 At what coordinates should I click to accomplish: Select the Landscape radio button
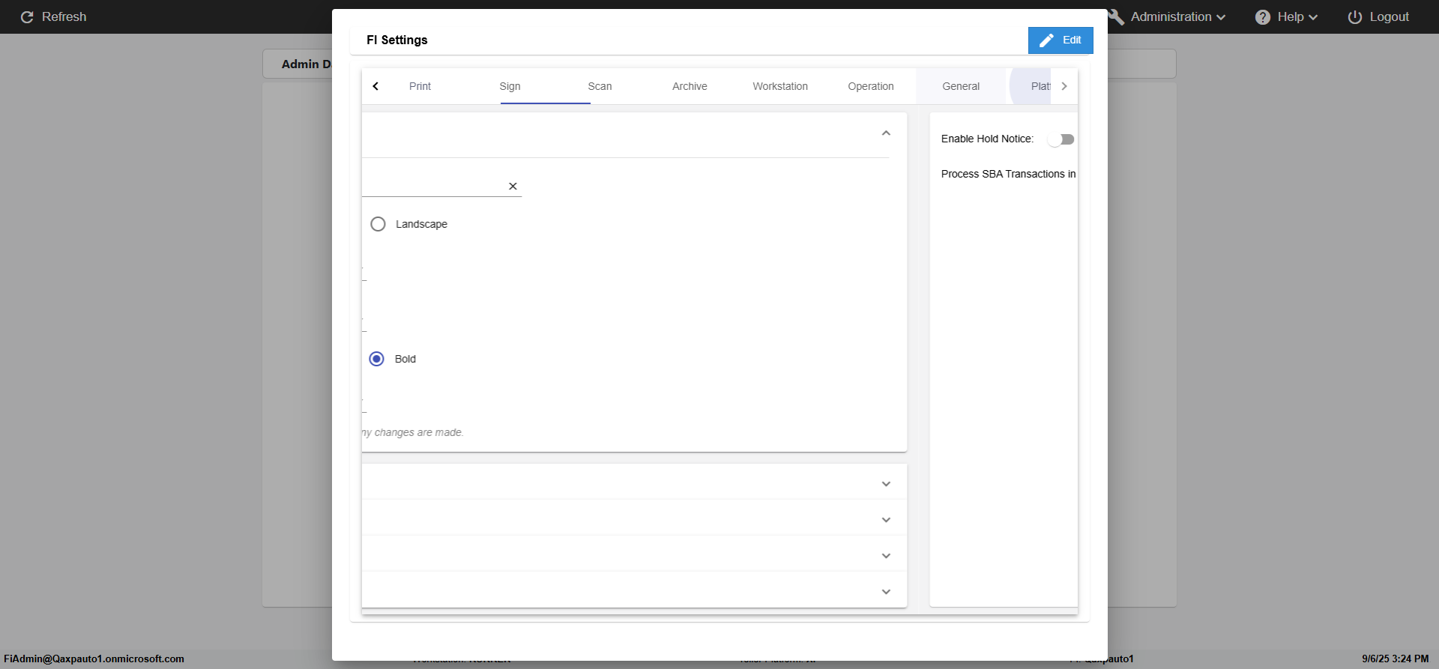pos(378,224)
